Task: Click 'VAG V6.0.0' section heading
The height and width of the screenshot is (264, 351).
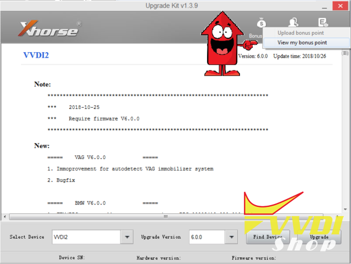Action: pyautogui.click(x=90, y=157)
